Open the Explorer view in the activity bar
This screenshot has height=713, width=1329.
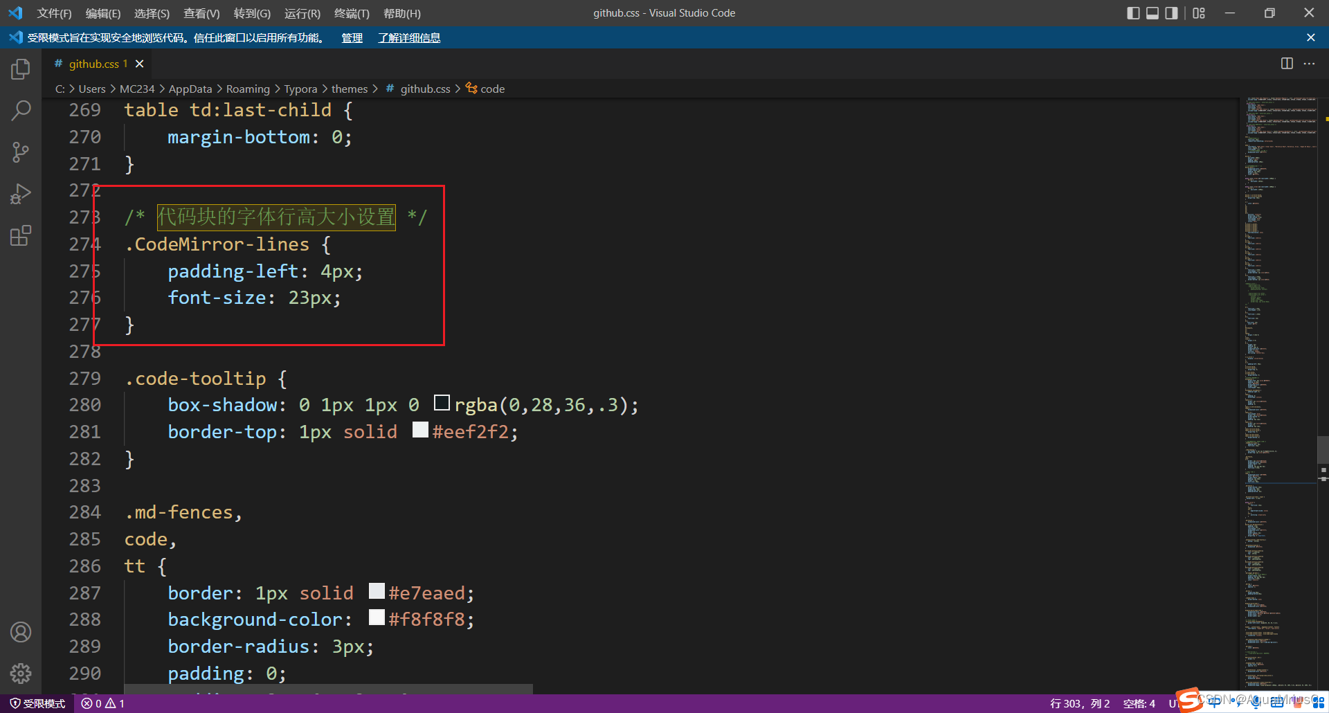[x=21, y=69]
